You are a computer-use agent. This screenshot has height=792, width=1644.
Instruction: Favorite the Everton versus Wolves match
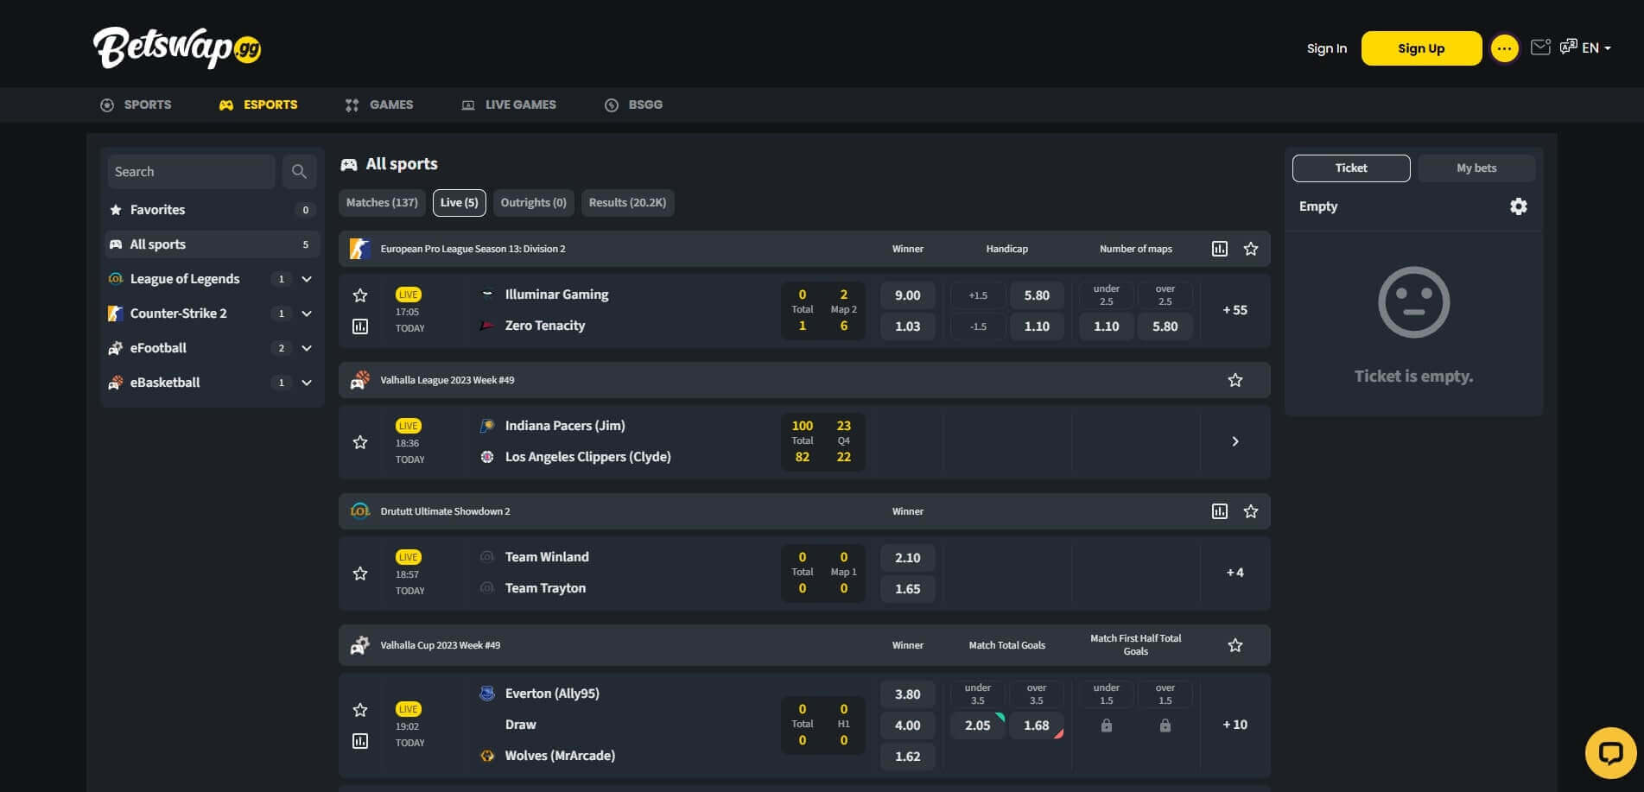pyautogui.click(x=360, y=709)
